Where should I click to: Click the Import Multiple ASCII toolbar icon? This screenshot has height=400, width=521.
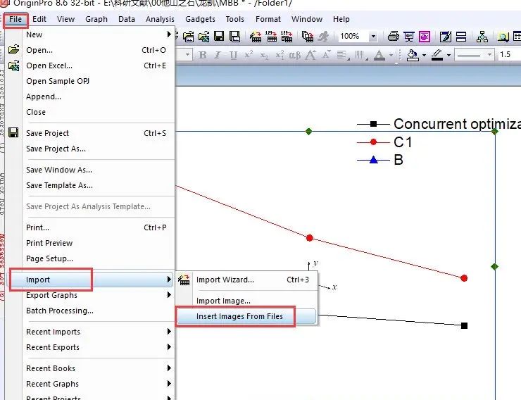[287, 37]
